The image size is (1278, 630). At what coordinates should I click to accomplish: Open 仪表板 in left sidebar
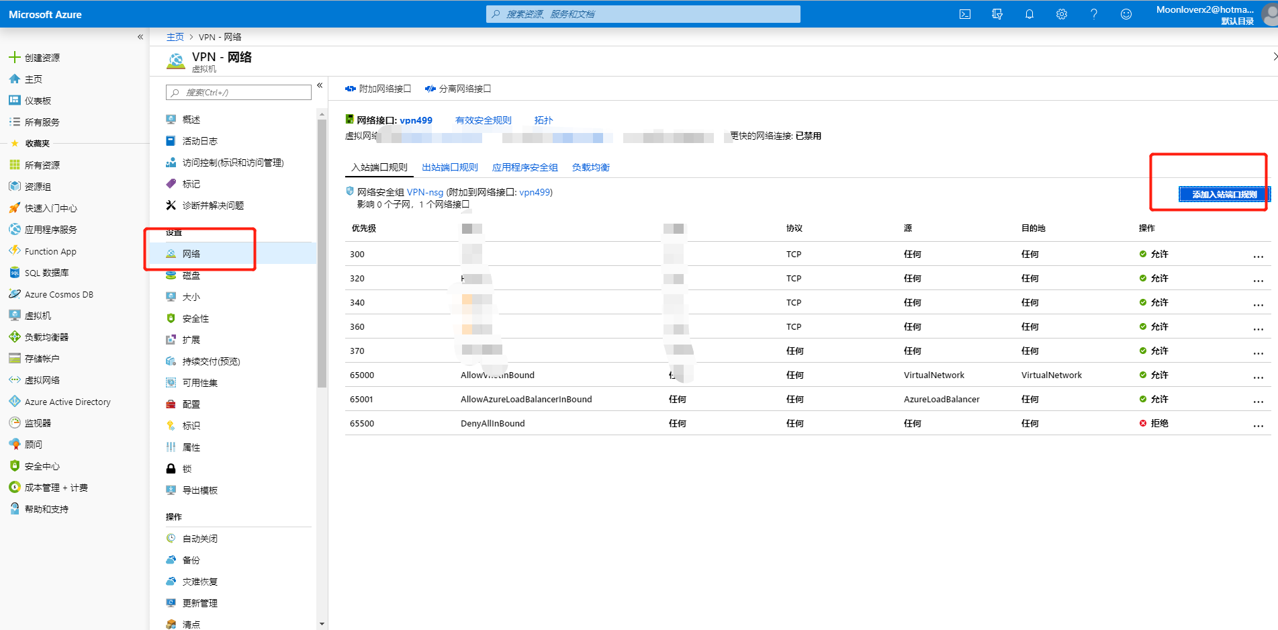pos(38,101)
